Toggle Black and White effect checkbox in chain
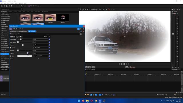This screenshot has width=183, height=103. (x=18, y=31)
